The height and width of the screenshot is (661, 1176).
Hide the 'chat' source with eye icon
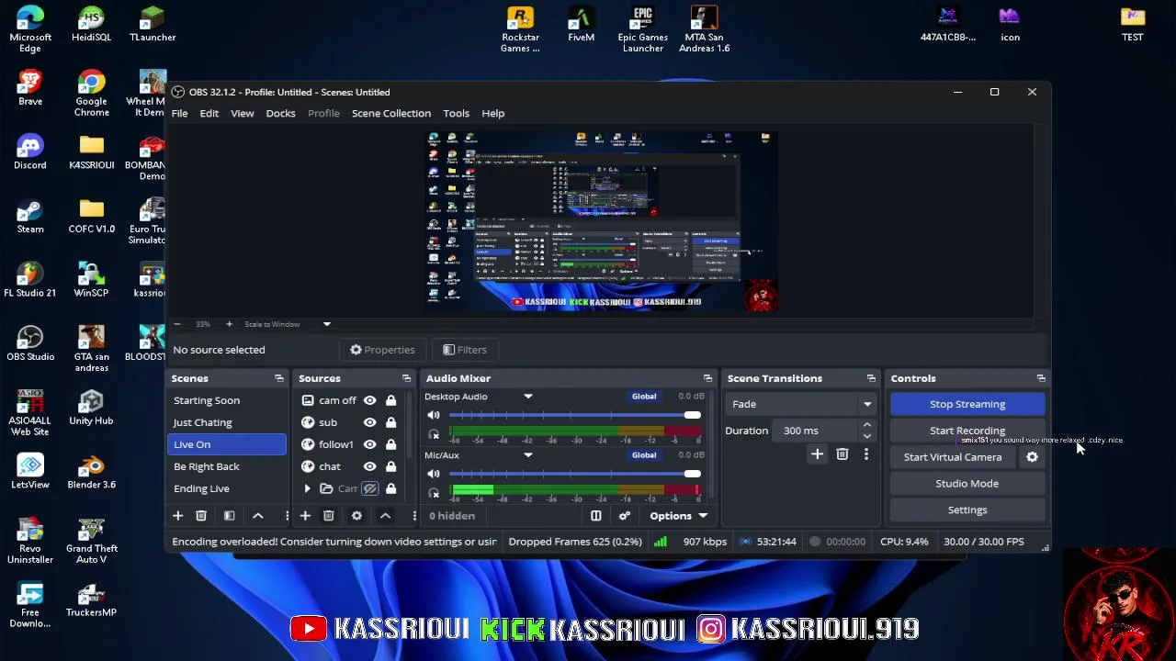[369, 466]
